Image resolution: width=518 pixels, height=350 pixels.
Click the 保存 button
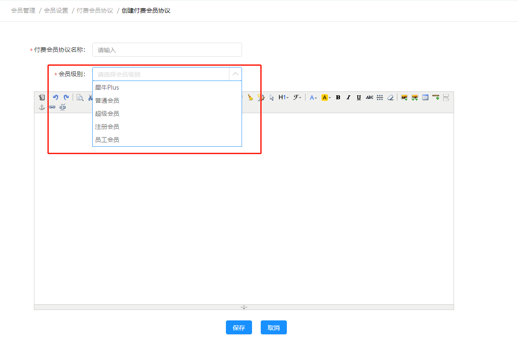pyautogui.click(x=239, y=327)
